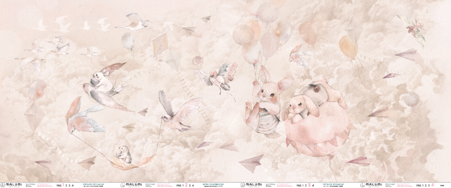Click the highlighted pink PAS number 3
451x188 pixels.
point(309,185)
